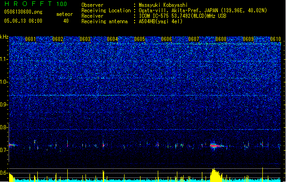
Task: Click the meteor count value 40
Action: coord(66,21)
